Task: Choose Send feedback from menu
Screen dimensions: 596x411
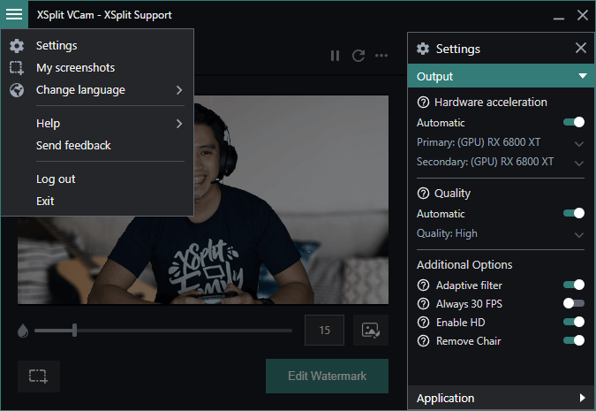Action: (x=97, y=145)
